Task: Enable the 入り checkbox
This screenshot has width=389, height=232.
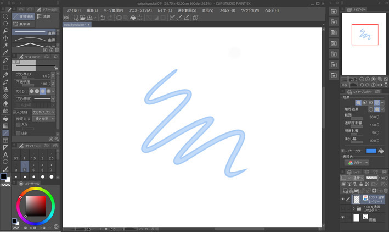Action: coord(18,125)
